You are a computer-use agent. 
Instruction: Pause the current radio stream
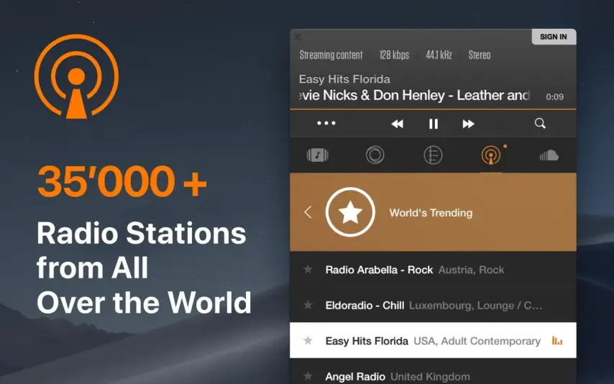click(434, 124)
